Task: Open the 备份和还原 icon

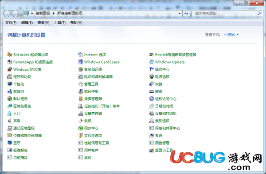Action: click(81, 69)
